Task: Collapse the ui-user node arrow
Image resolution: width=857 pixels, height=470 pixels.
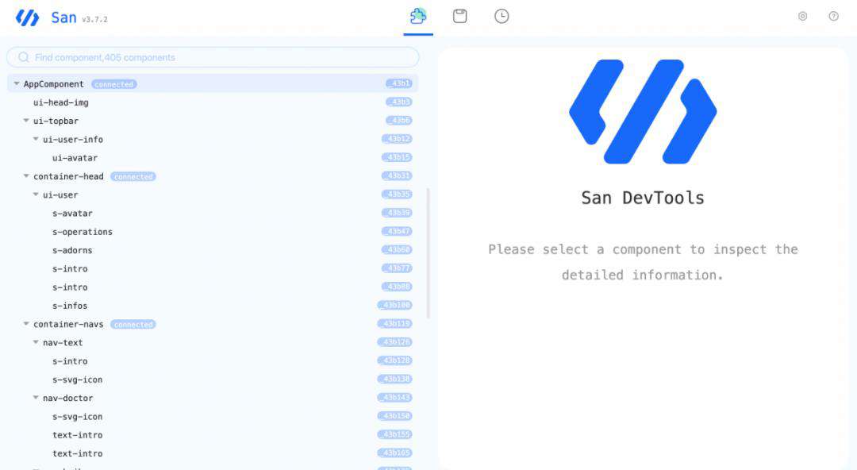Action: (36, 195)
